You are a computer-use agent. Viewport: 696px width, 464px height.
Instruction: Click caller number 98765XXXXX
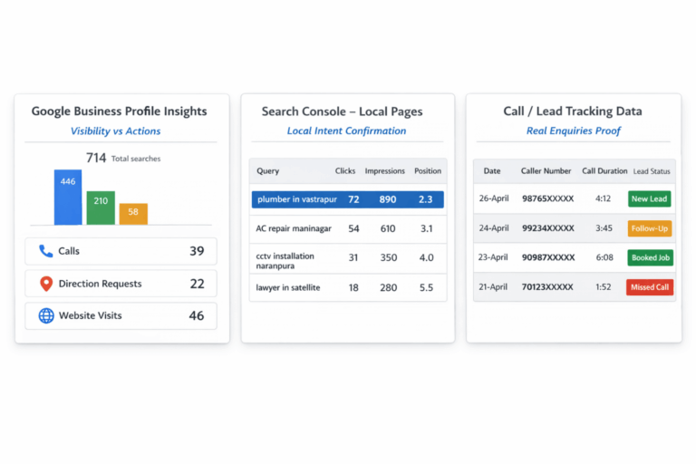pos(547,198)
